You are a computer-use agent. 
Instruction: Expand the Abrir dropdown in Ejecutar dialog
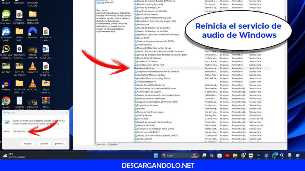pos(65,131)
